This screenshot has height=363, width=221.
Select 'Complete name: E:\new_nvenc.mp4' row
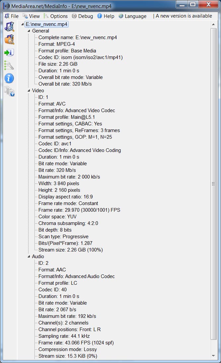pos(78,37)
